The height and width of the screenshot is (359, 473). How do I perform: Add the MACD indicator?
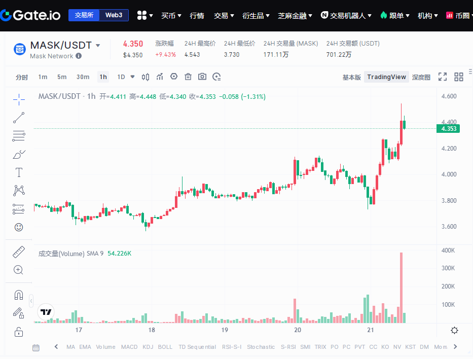(129, 347)
